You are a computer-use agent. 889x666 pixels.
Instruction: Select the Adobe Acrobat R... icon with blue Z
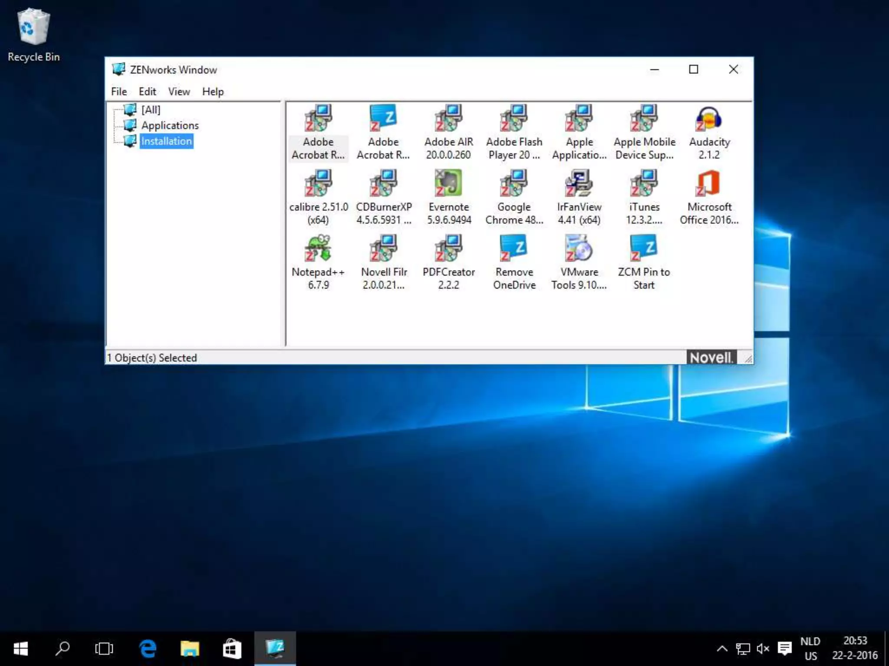point(383,118)
